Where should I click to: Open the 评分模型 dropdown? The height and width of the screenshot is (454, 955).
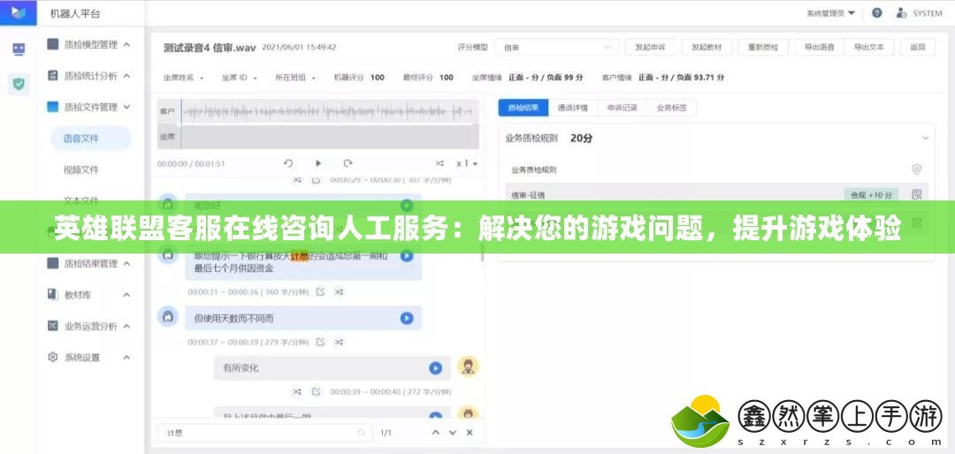click(557, 47)
